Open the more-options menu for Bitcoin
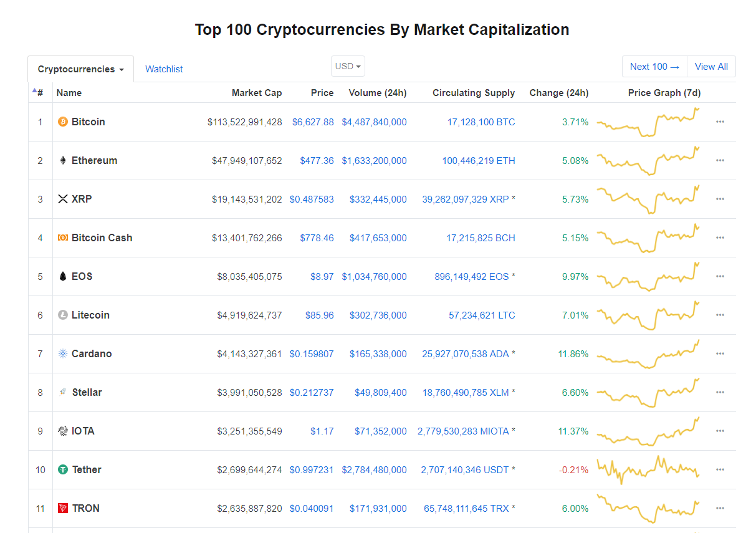The width and height of the screenshot is (746, 533). (720, 122)
